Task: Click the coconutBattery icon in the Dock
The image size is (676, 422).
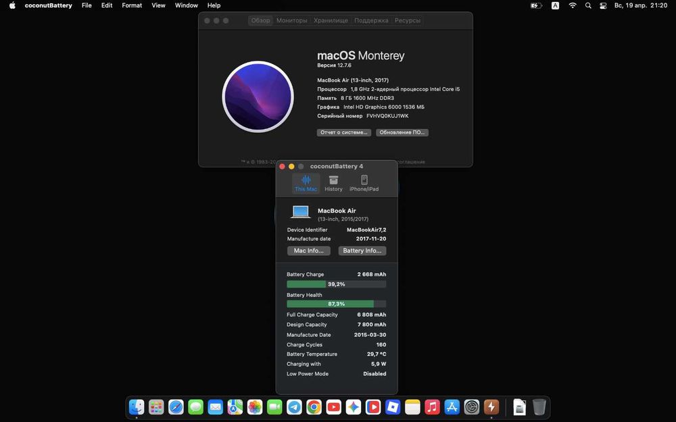Action: [x=491, y=406]
